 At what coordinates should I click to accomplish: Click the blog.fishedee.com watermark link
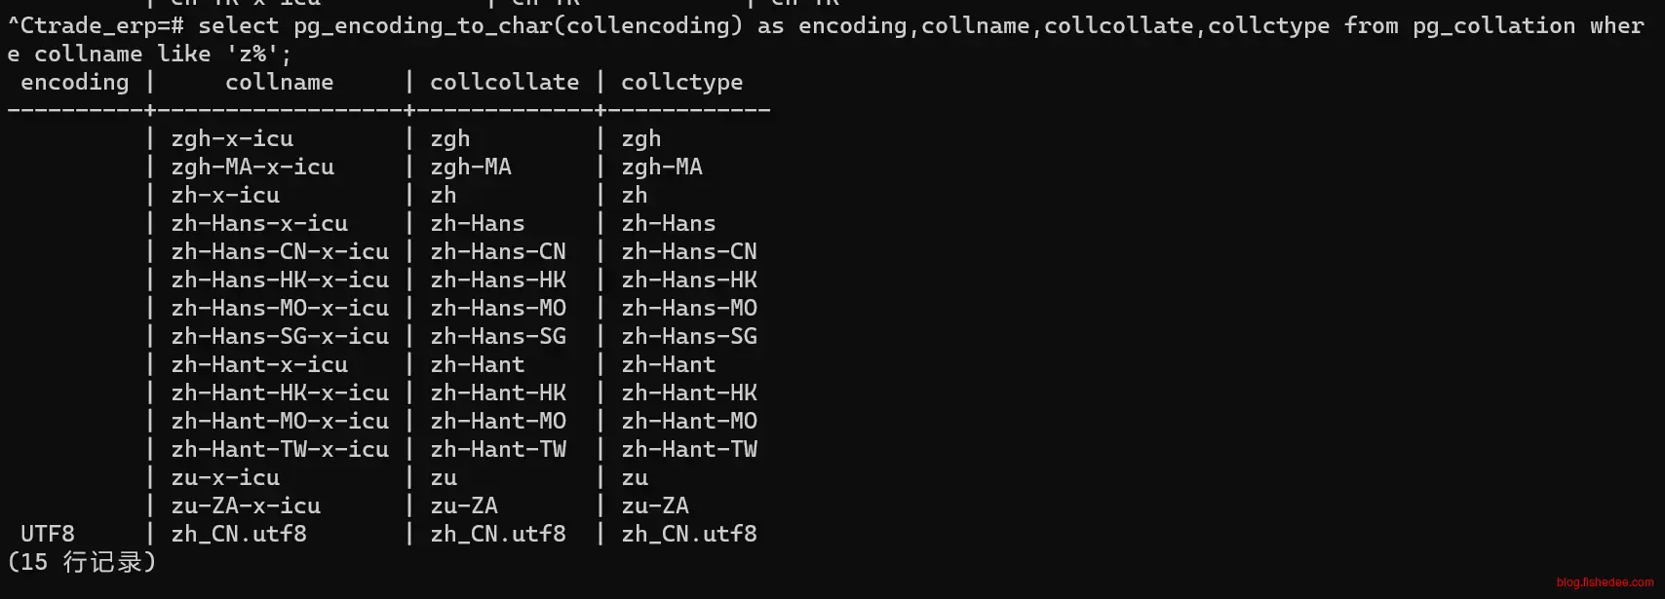(x=1605, y=582)
